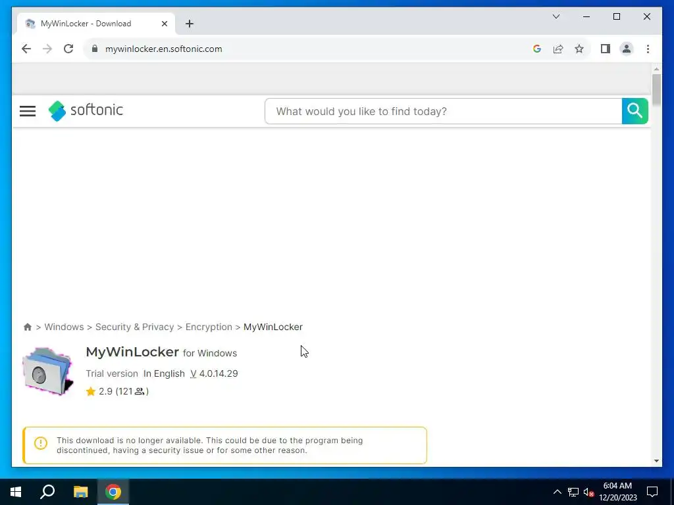Click the MyWinLocker title heading
This screenshot has height=505, width=674.
[132, 352]
